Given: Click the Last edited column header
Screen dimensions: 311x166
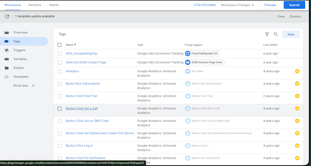Looking at the screenshot, I should [270, 45].
